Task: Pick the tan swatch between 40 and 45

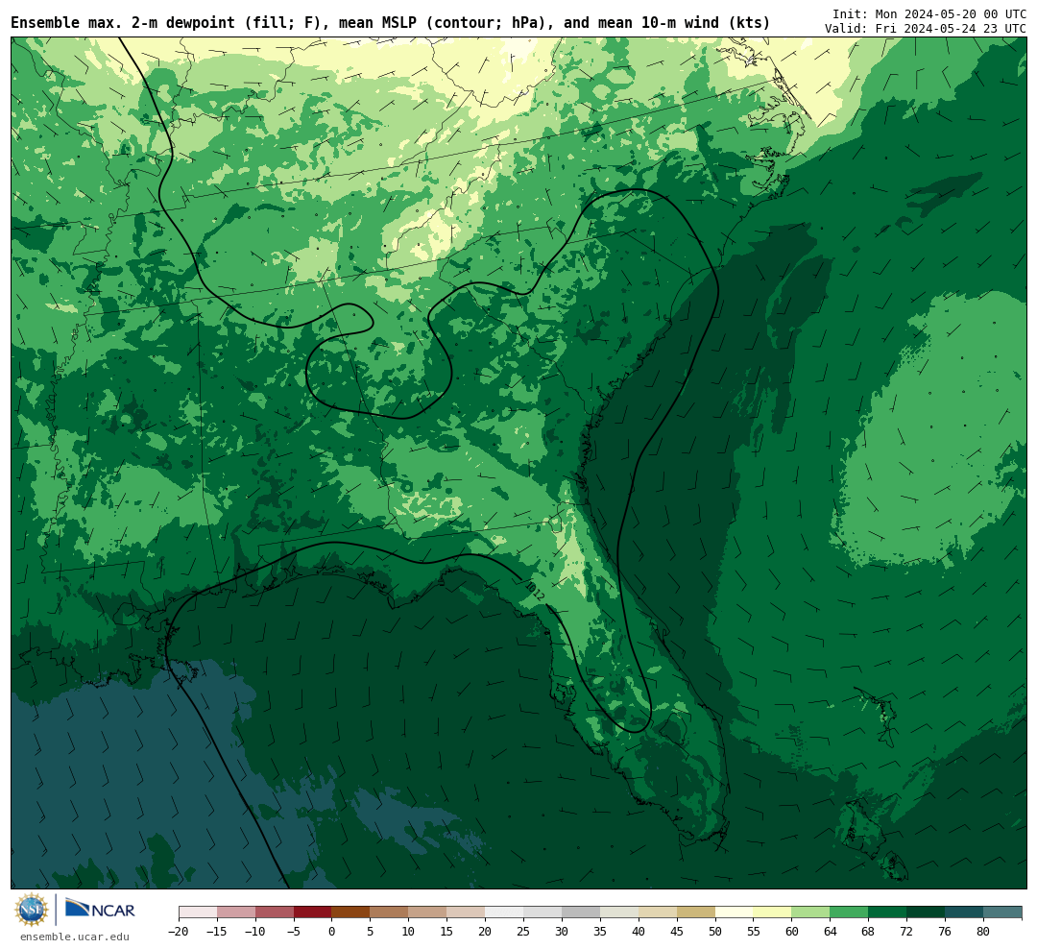Action: click(x=658, y=912)
